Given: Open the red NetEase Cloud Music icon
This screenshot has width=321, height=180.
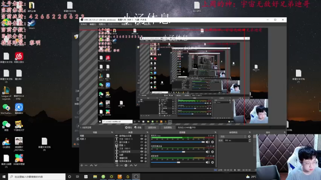Looking at the screenshot, I should [x=19, y=58].
